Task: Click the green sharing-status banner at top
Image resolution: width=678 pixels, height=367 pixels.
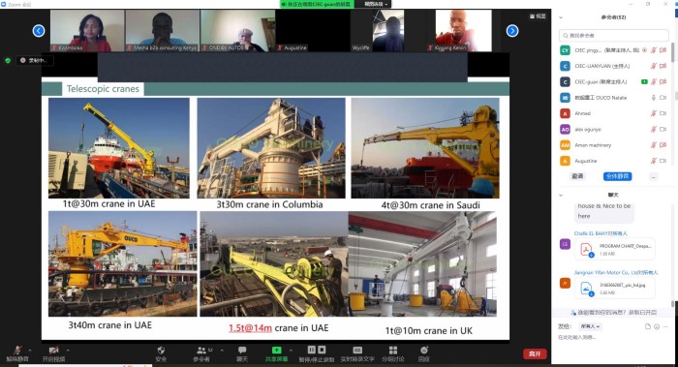Action: pos(317,4)
